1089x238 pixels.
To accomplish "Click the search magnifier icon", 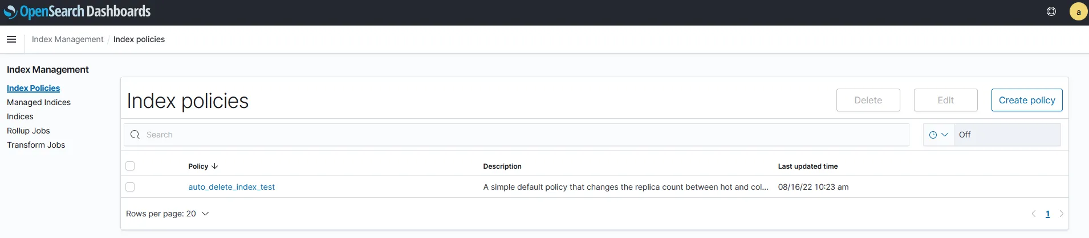I will coord(135,135).
